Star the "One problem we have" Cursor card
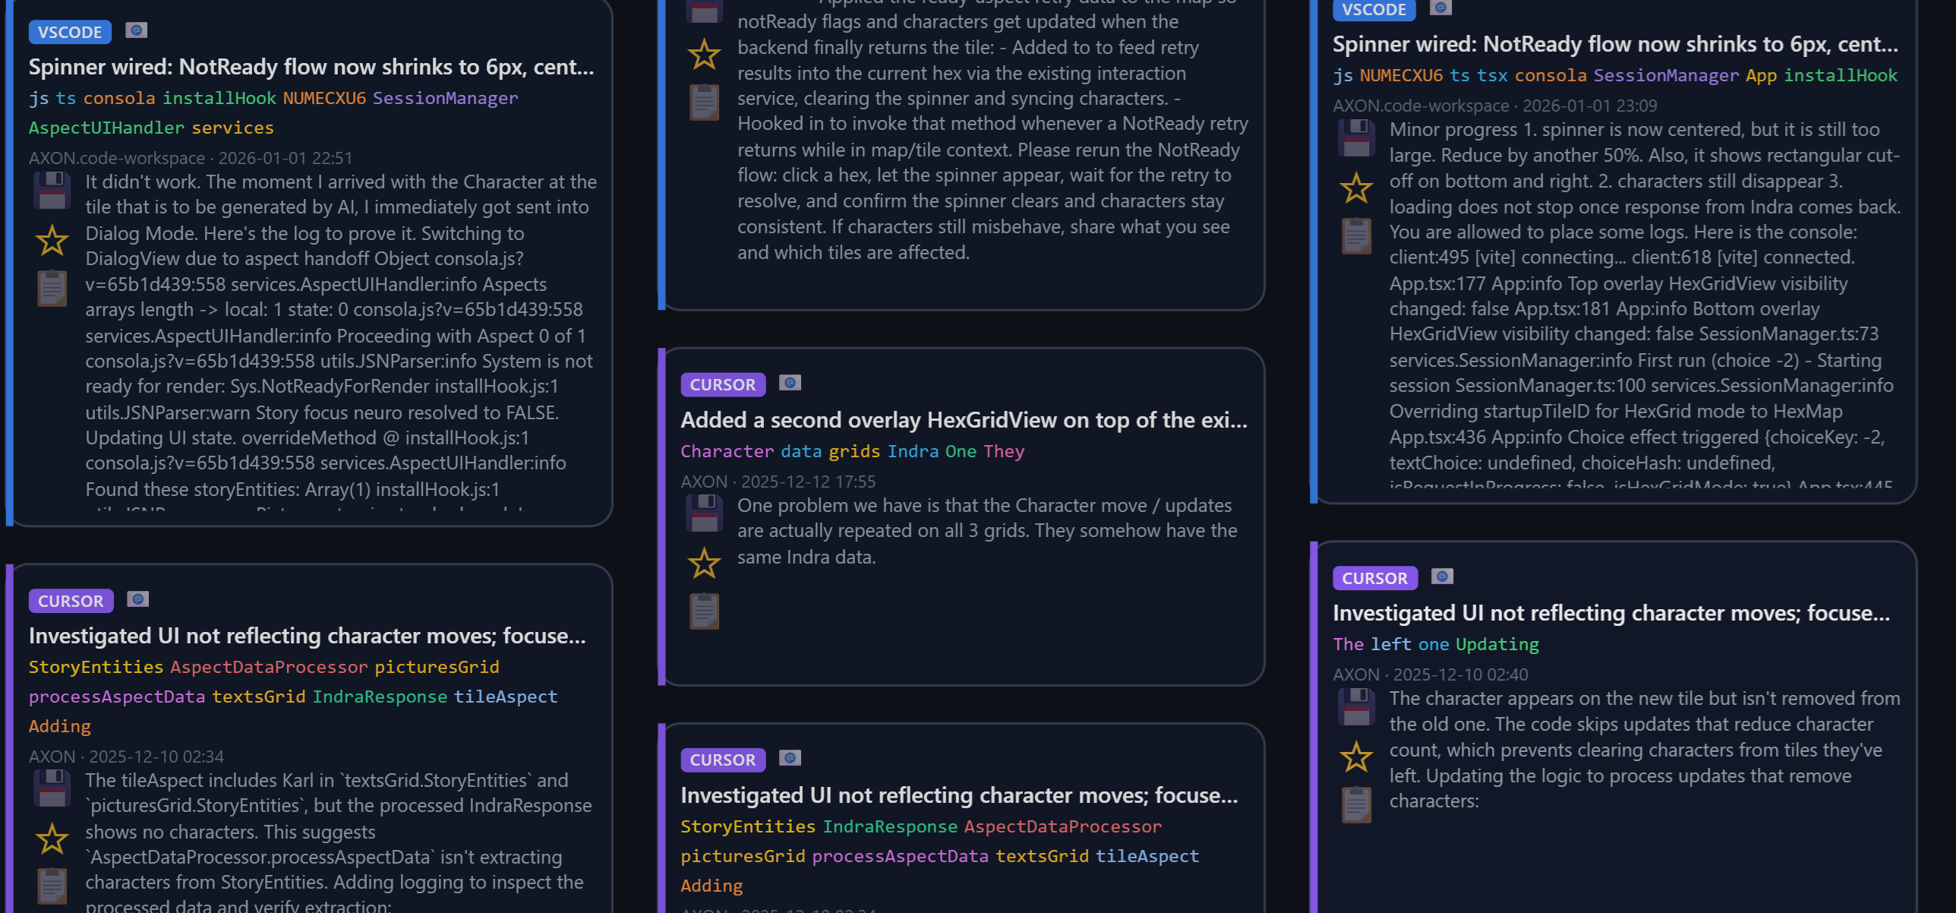This screenshot has height=913, width=1956. click(703, 564)
